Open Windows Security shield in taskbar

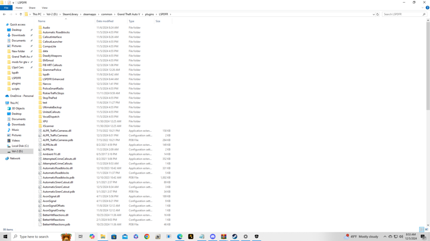[x=256, y=237]
